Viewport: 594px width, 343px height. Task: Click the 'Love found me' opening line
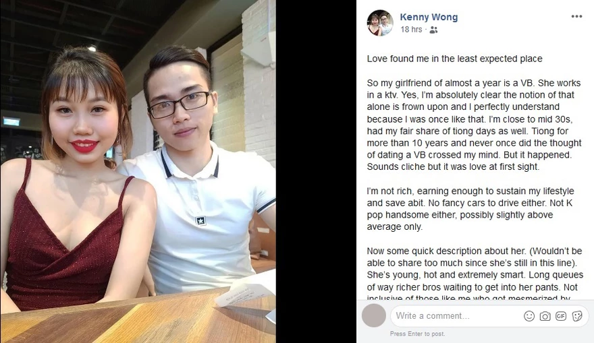454,59
